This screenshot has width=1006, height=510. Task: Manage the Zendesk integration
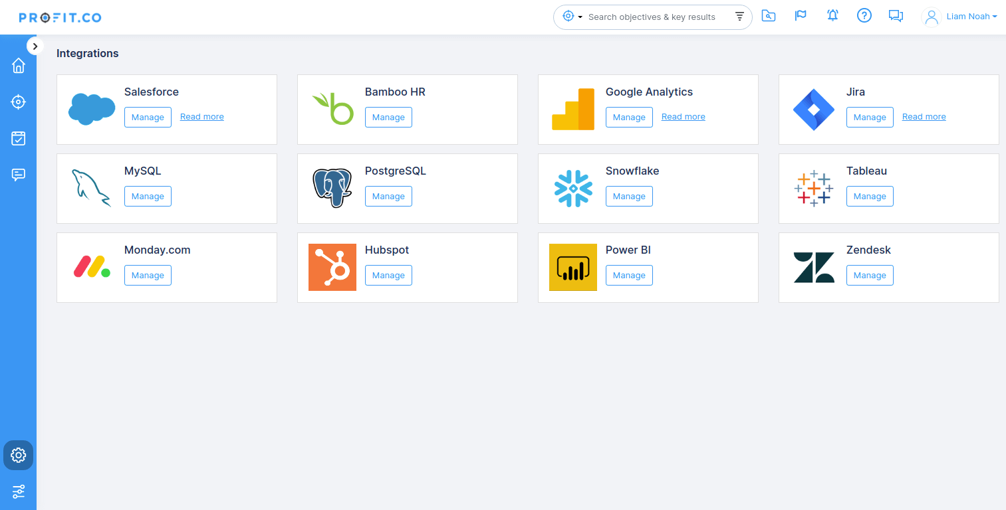click(x=870, y=275)
